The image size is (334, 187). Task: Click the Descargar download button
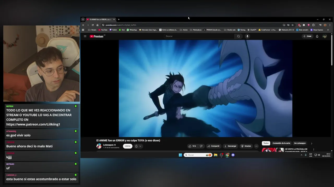click(230, 146)
